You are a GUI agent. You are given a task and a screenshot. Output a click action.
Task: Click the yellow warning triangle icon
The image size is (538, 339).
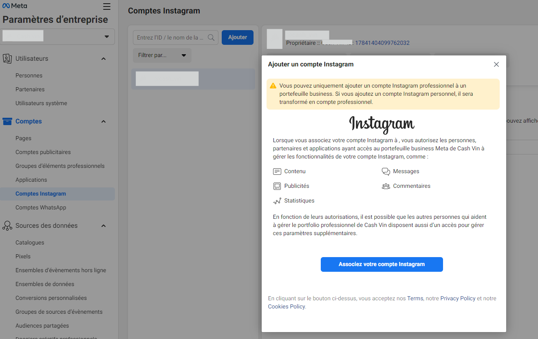coord(273,86)
